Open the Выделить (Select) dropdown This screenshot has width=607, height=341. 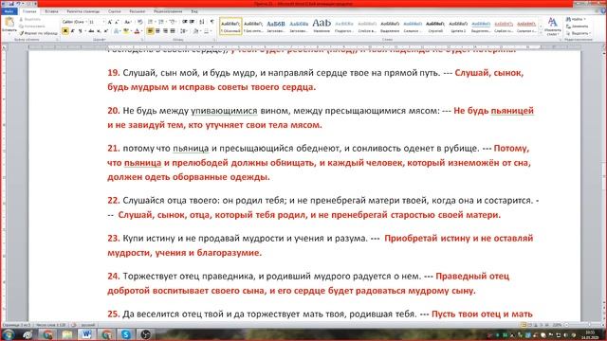click(578, 33)
